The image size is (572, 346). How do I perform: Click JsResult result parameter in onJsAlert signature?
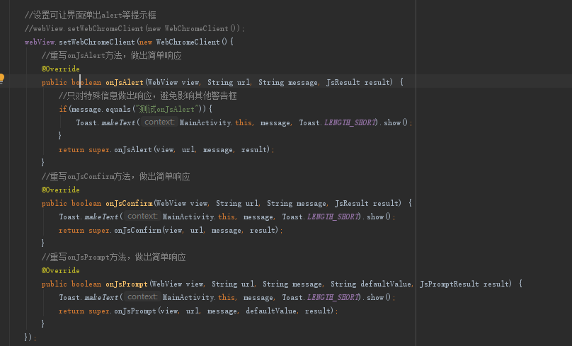click(359, 82)
